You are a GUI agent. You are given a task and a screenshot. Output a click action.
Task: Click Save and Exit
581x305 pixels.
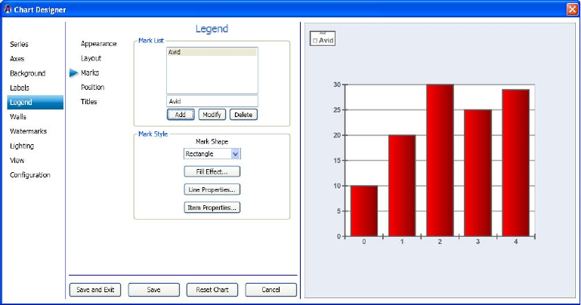(95, 290)
